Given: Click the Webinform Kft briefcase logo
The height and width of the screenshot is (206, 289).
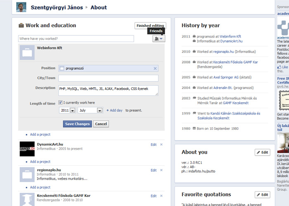Looking at the screenshot, I should (x=27, y=52).
